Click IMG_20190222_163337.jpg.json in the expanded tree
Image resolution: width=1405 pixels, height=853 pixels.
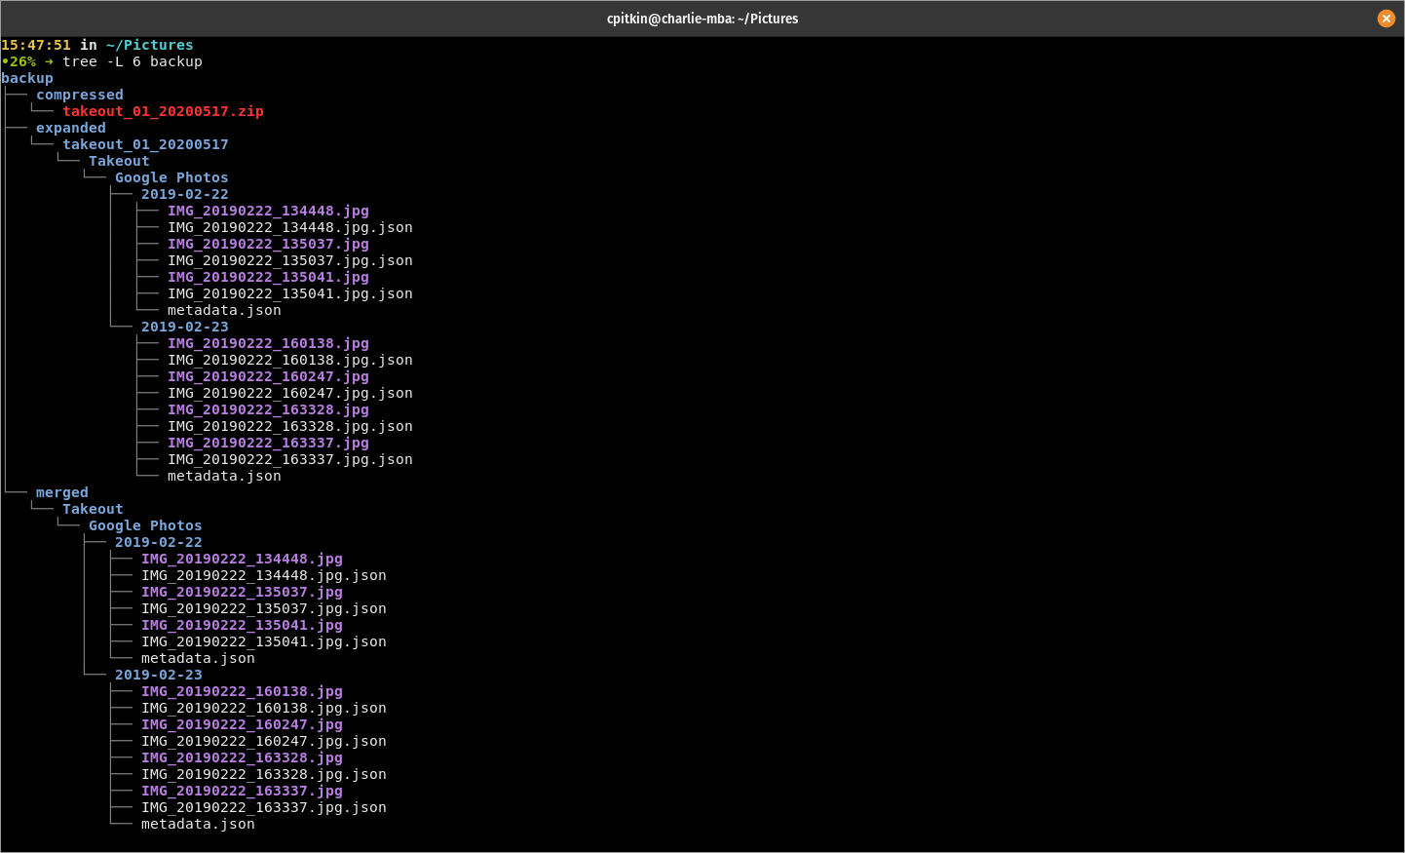click(290, 459)
